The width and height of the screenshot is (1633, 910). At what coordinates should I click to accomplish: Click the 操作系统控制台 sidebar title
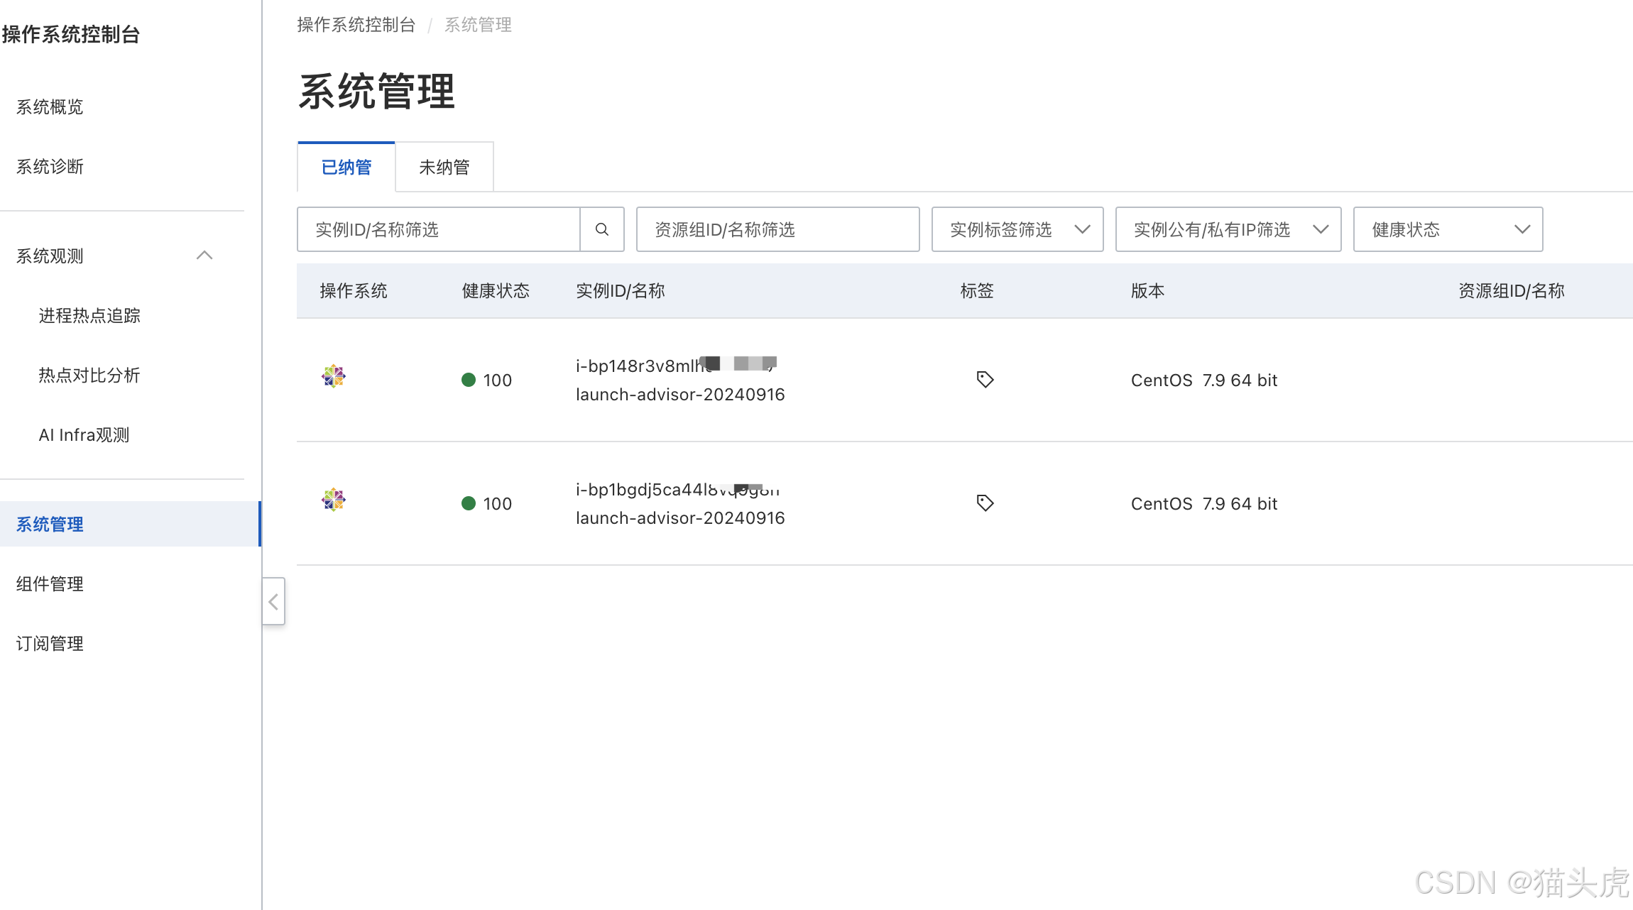coord(71,34)
